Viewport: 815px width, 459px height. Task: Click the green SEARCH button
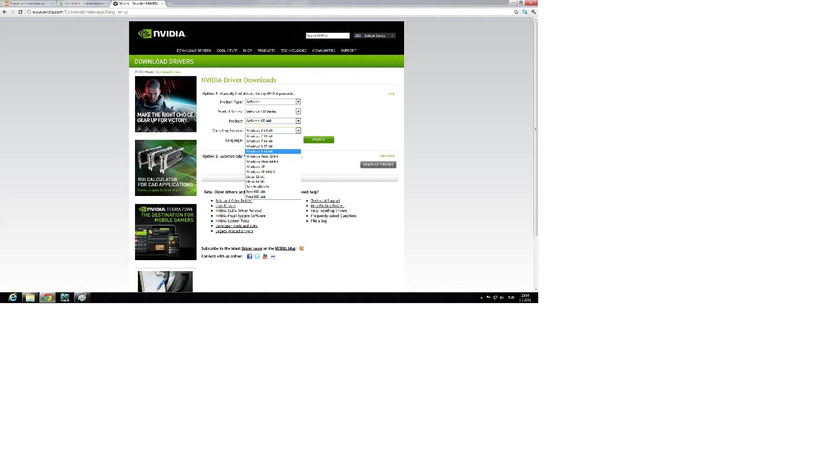319,140
